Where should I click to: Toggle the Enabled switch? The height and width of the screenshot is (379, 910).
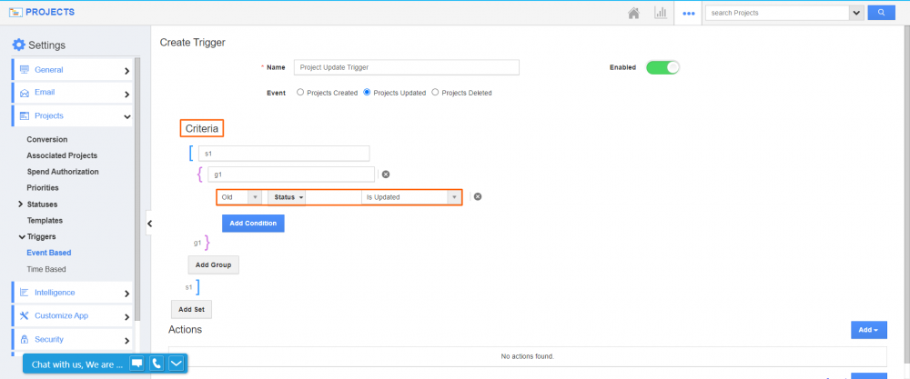click(662, 67)
